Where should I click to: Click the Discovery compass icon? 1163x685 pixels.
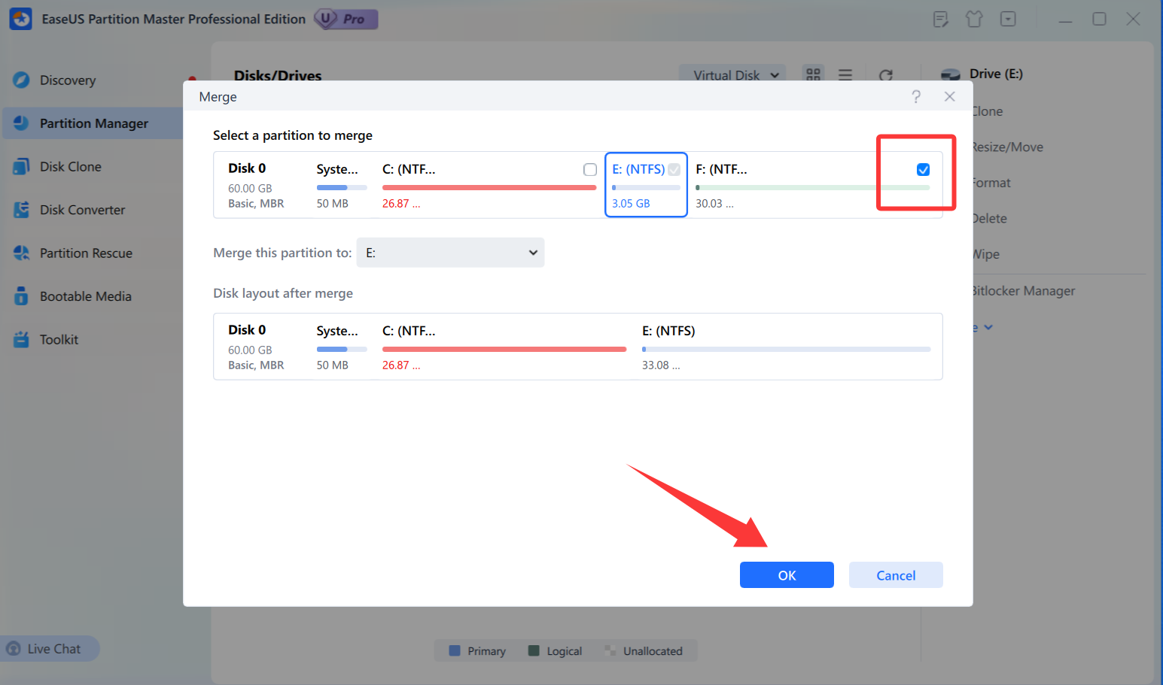click(x=21, y=80)
